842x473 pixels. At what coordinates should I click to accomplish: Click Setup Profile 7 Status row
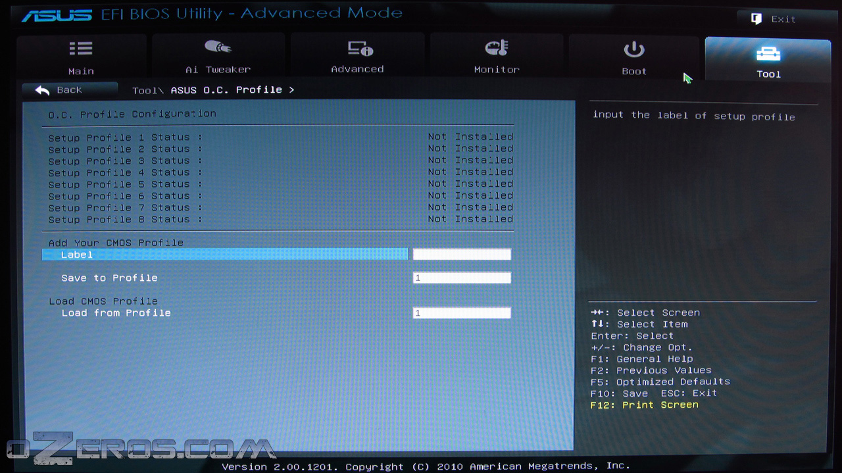pyautogui.click(x=281, y=208)
